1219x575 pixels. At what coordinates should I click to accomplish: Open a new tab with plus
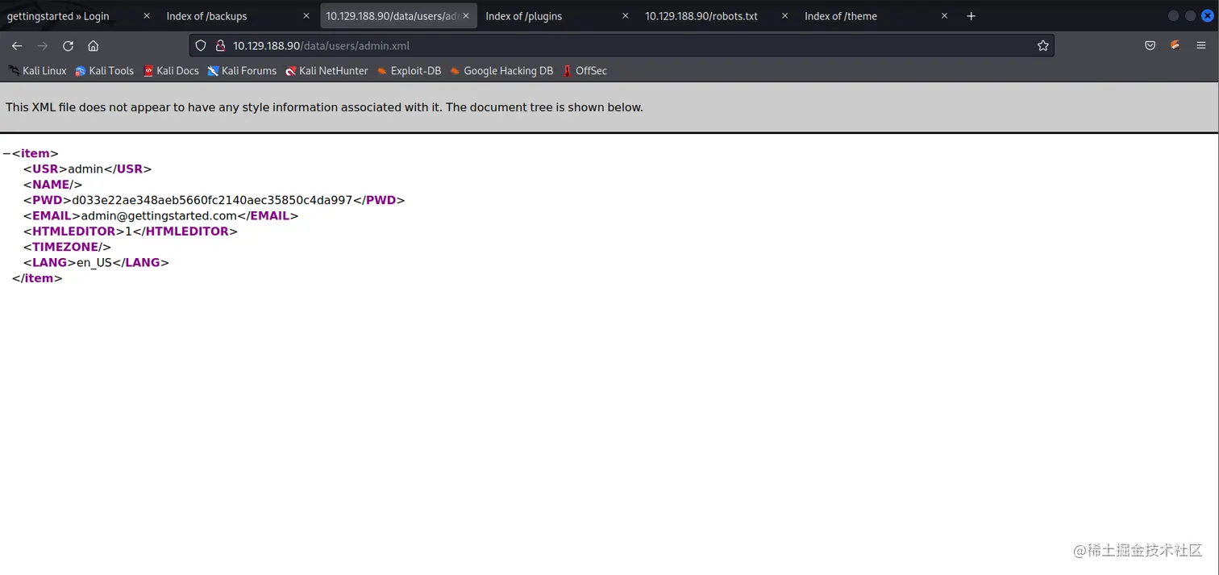coord(971,16)
